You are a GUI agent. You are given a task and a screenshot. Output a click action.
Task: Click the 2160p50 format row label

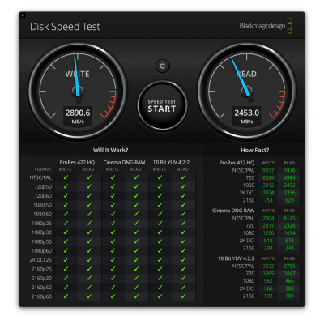tap(41, 288)
